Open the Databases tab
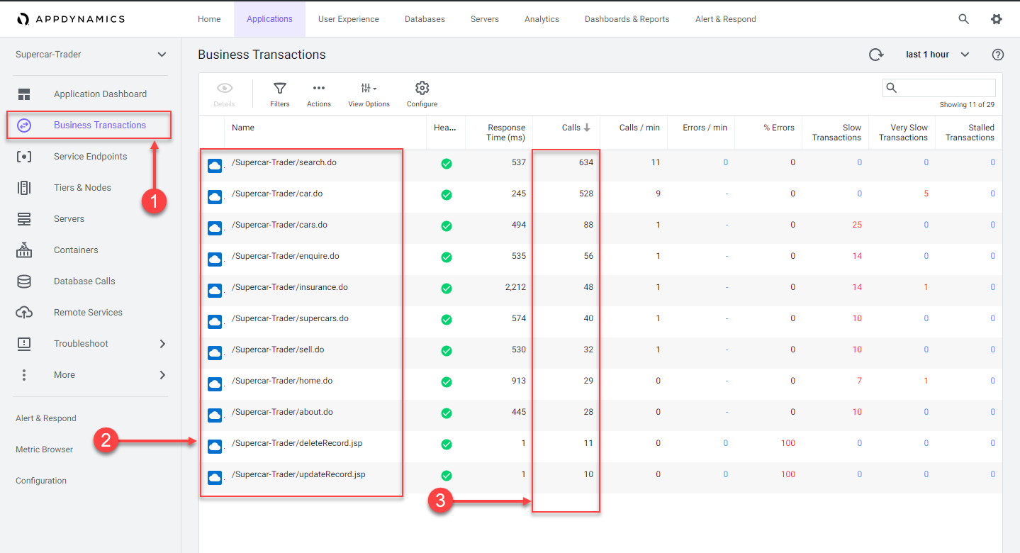This screenshot has width=1020, height=553. [425, 19]
